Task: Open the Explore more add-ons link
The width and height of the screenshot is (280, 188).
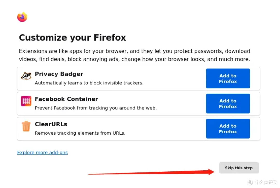Action: (43, 152)
